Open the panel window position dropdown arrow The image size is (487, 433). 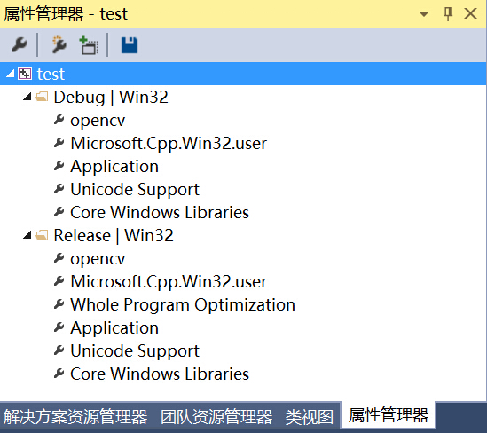click(x=424, y=13)
